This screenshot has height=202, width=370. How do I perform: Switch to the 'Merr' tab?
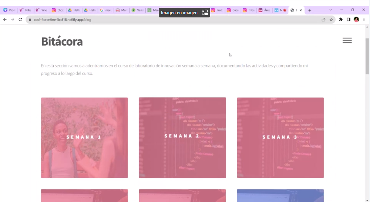(122, 10)
